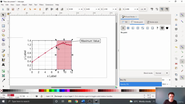Switch to the Fill tab
This screenshot has width=185, height=104.
pos(125,22)
